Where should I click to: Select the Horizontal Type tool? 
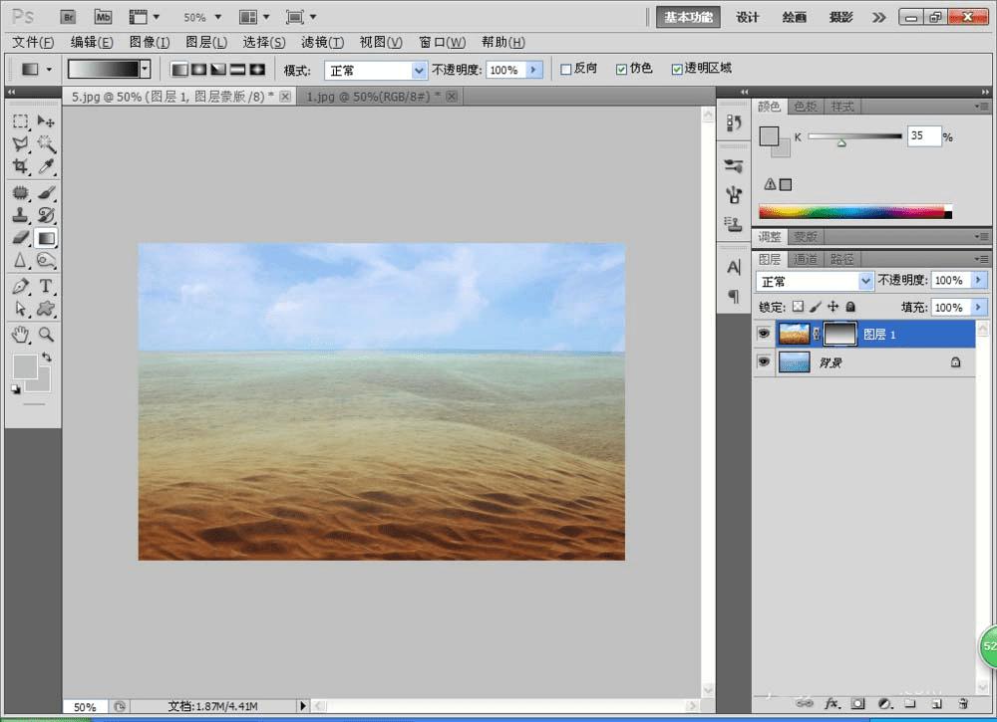[46, 286]
